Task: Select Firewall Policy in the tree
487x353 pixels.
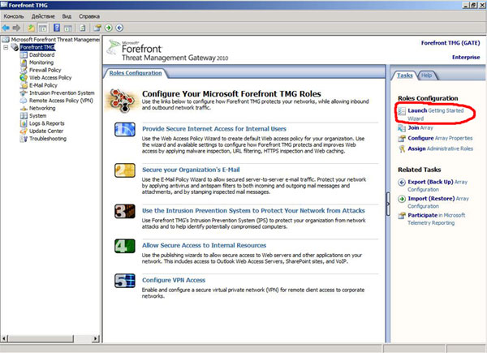Action: (45, 70)
